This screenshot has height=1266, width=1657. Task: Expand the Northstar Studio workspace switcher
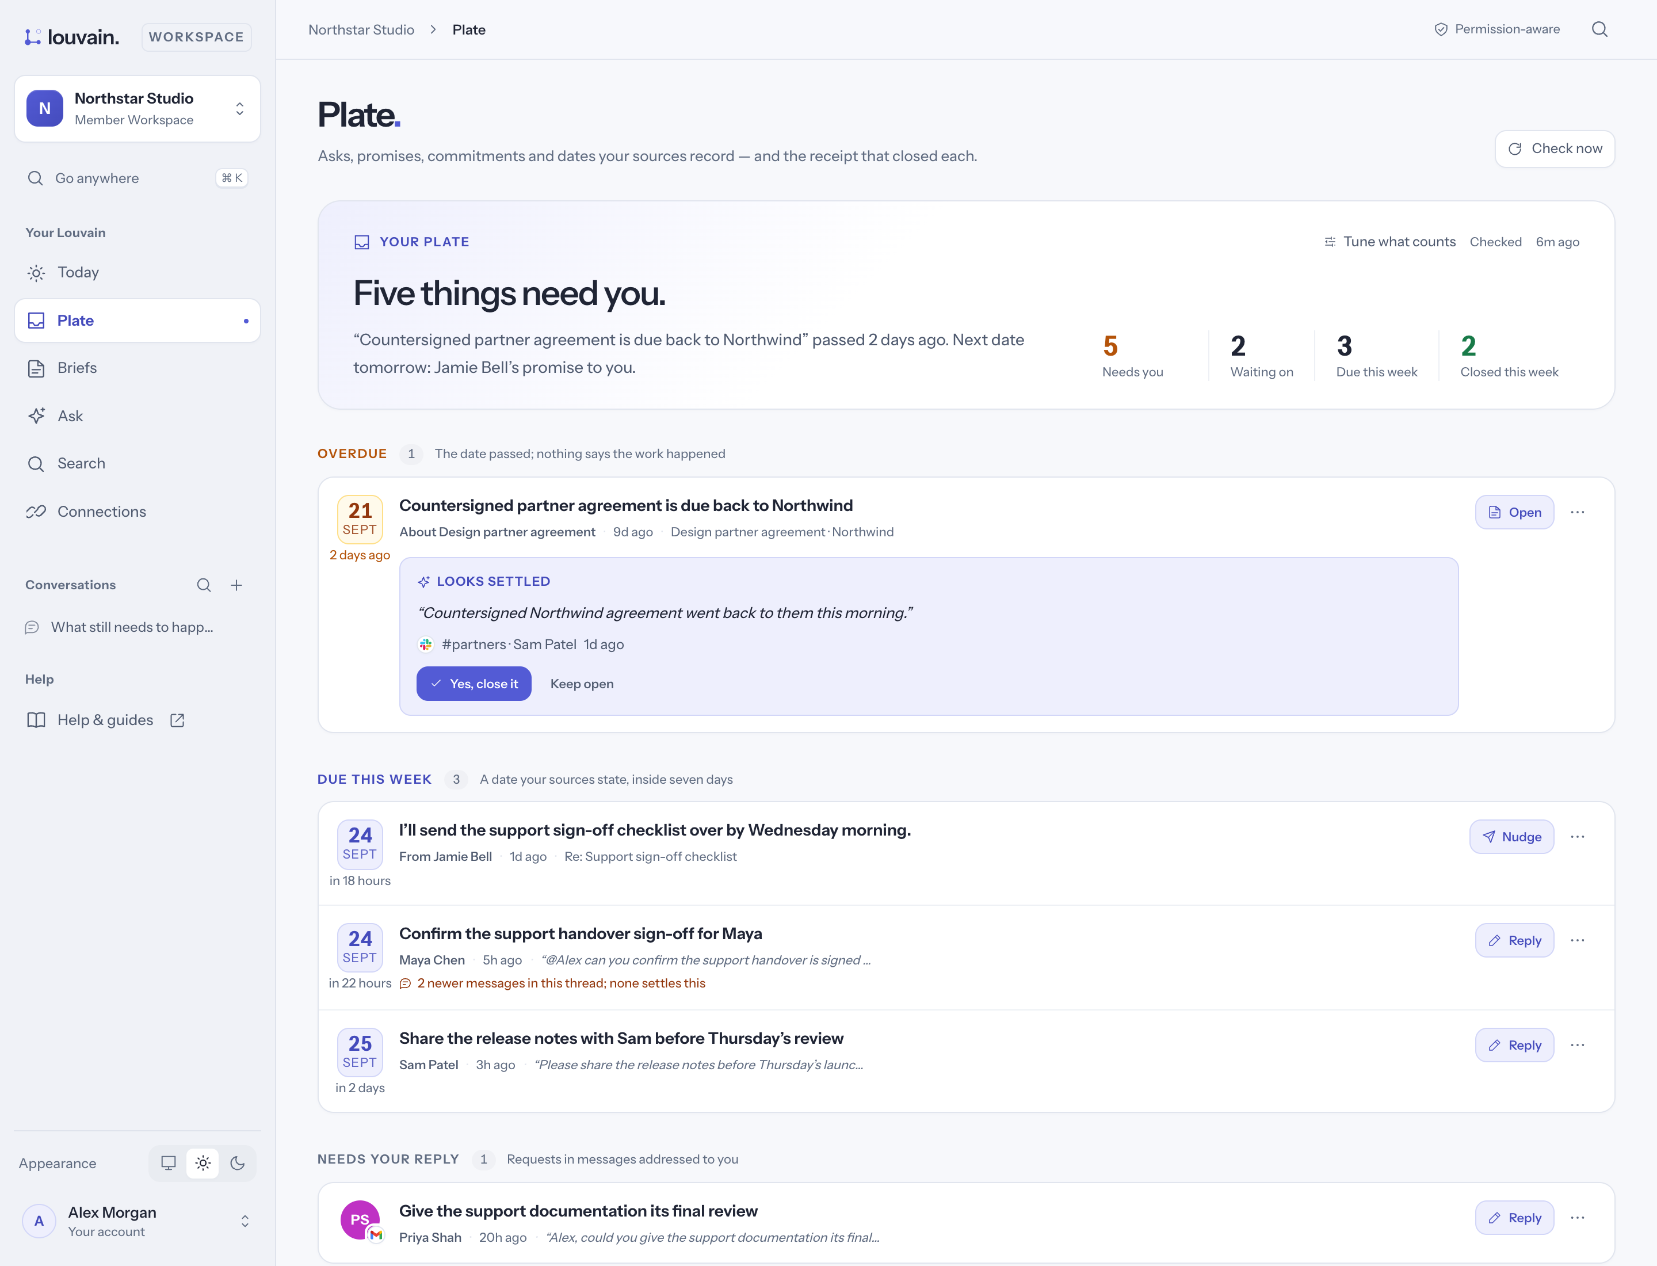point(137,109)
